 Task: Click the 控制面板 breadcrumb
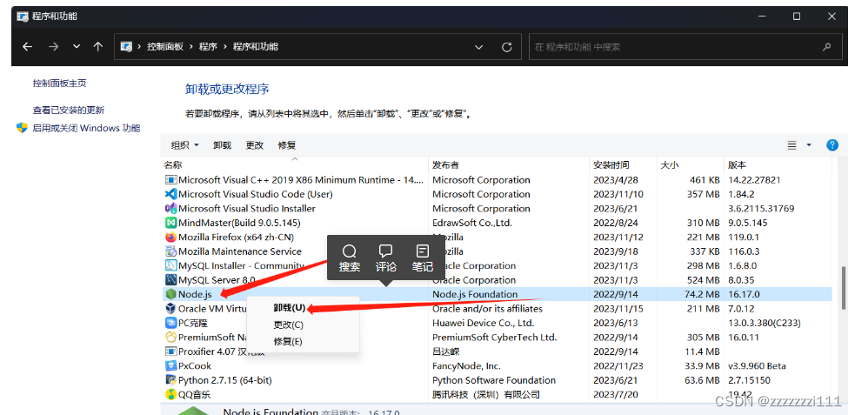(164, 47)
